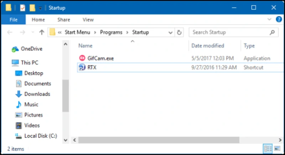Open the Share ribbon tab
This screenshot has height=155, width=285.
coord(64,20)
